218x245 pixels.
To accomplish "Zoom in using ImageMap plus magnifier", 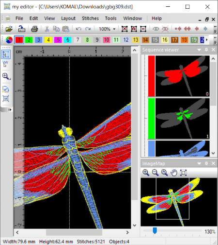I will (146, 173).
